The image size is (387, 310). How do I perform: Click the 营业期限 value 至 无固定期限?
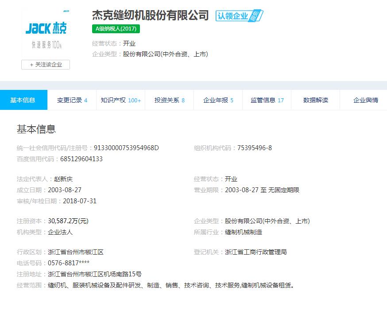[262, 190]
